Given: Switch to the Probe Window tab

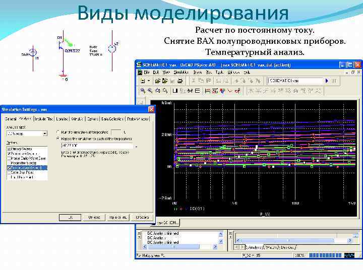Looking at the screenshot, I should [138, 119].
